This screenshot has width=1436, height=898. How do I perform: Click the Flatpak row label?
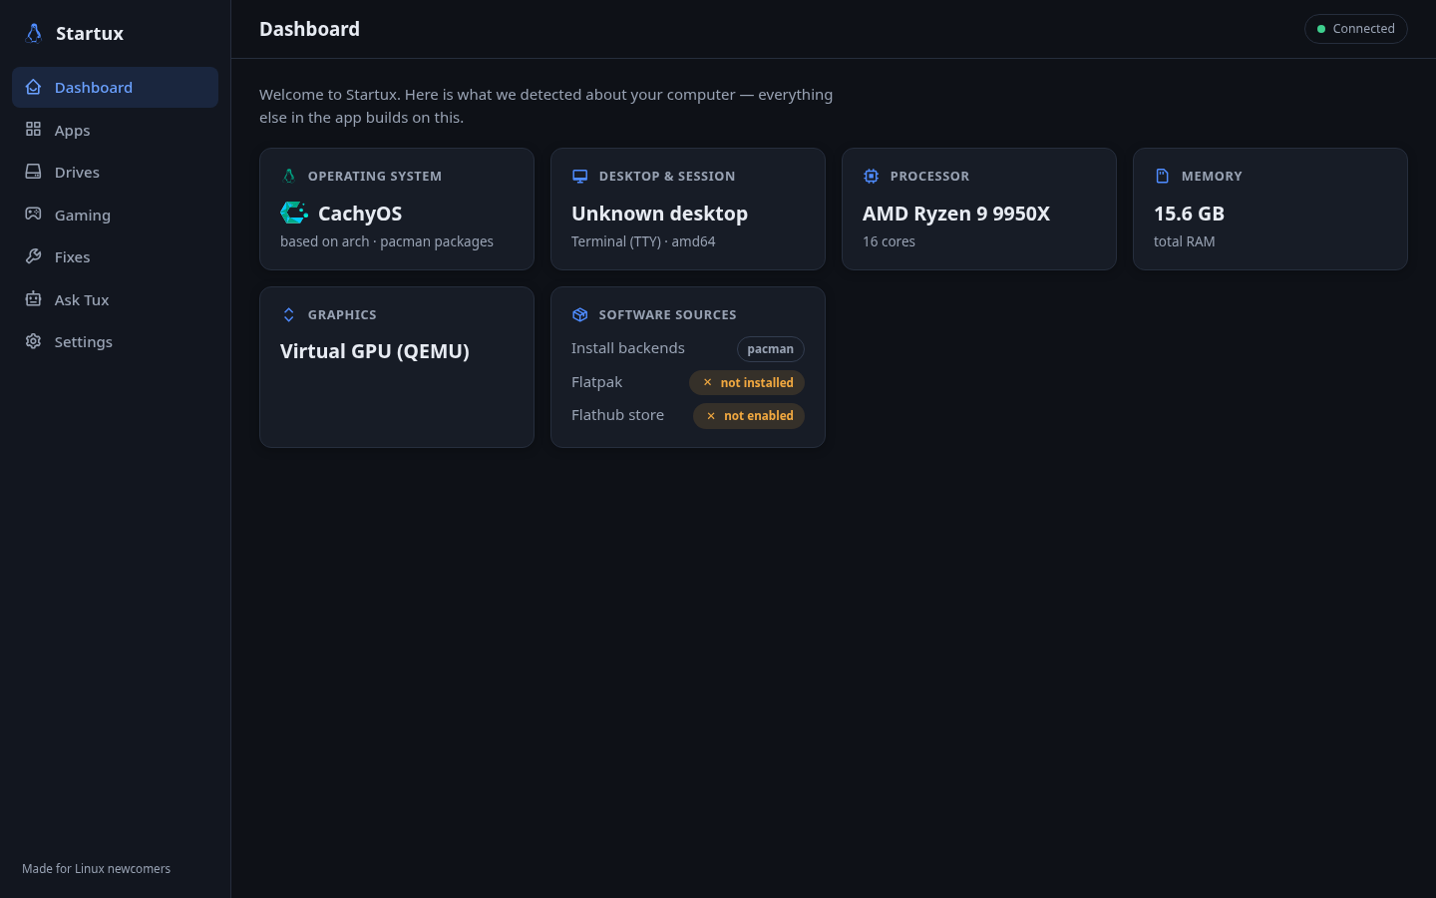(x=596, y=382)
